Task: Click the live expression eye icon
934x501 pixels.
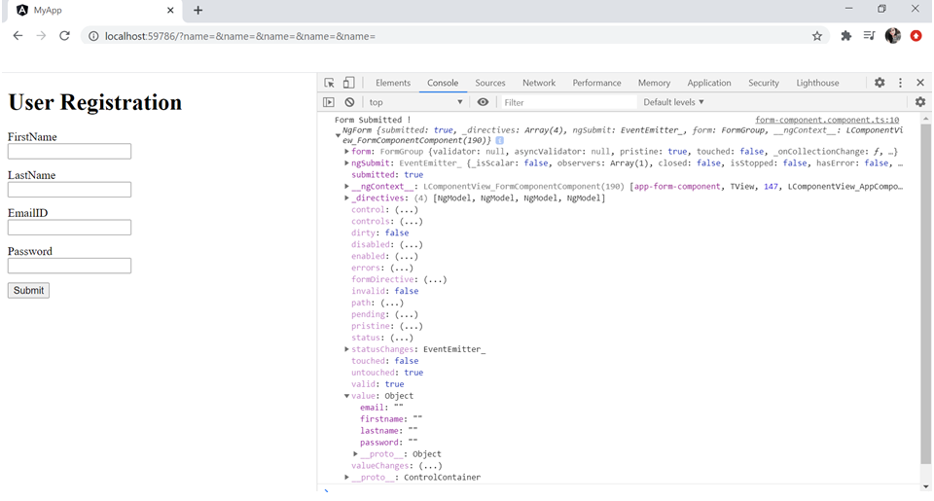Action: tap(484, 102)
